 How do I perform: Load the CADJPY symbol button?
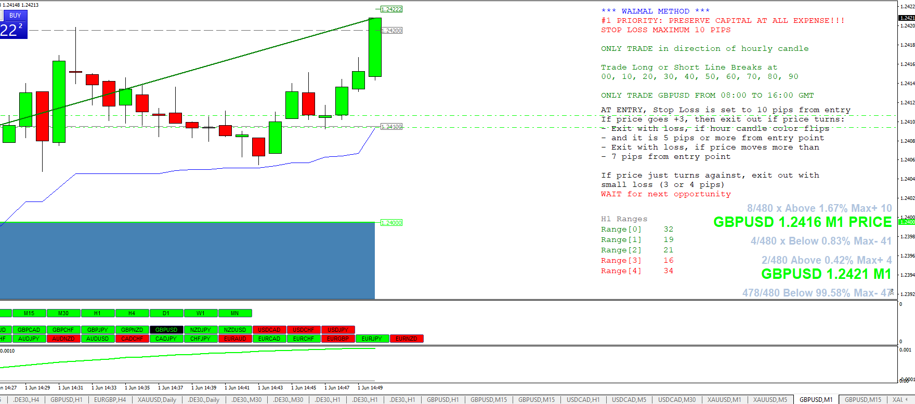pos(166,339)
